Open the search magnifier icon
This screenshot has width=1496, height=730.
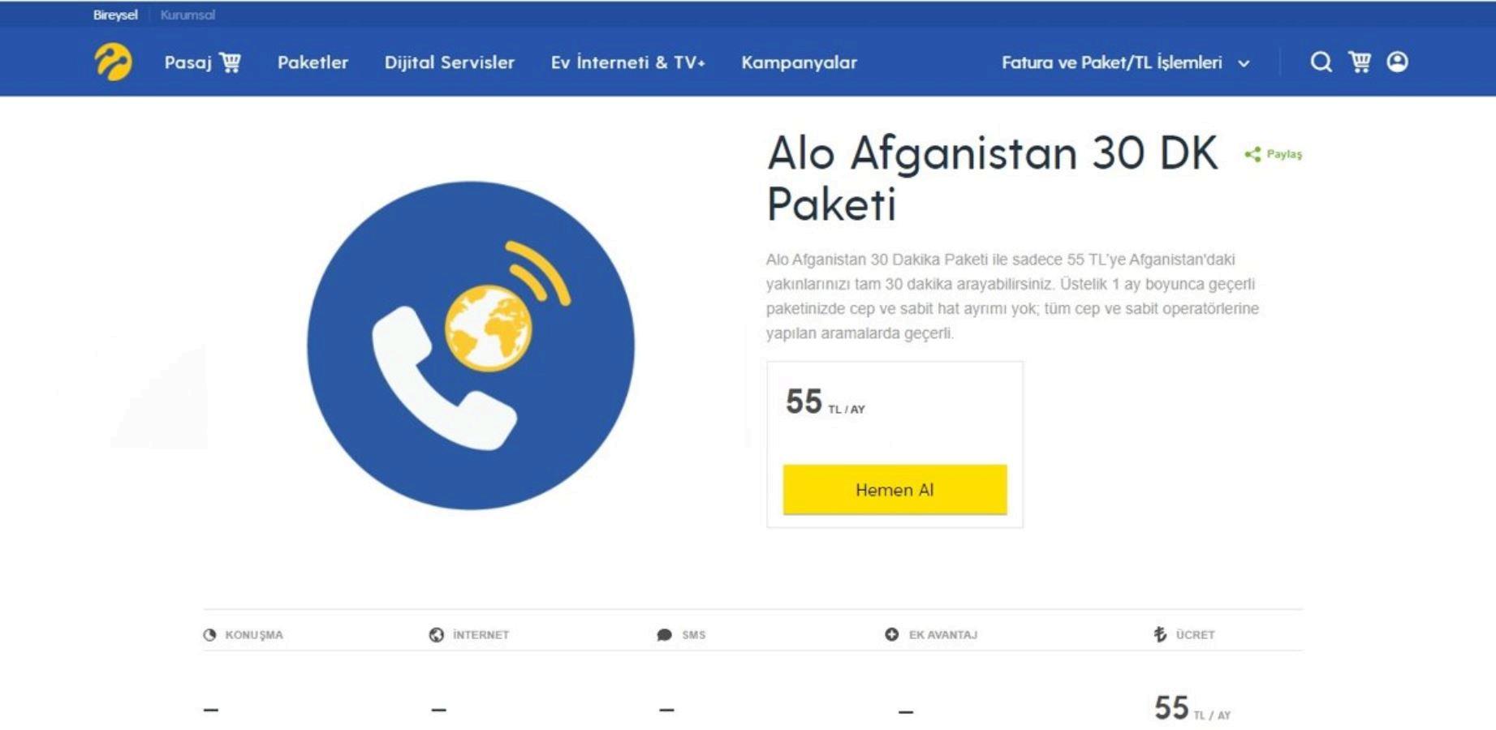1321,62
